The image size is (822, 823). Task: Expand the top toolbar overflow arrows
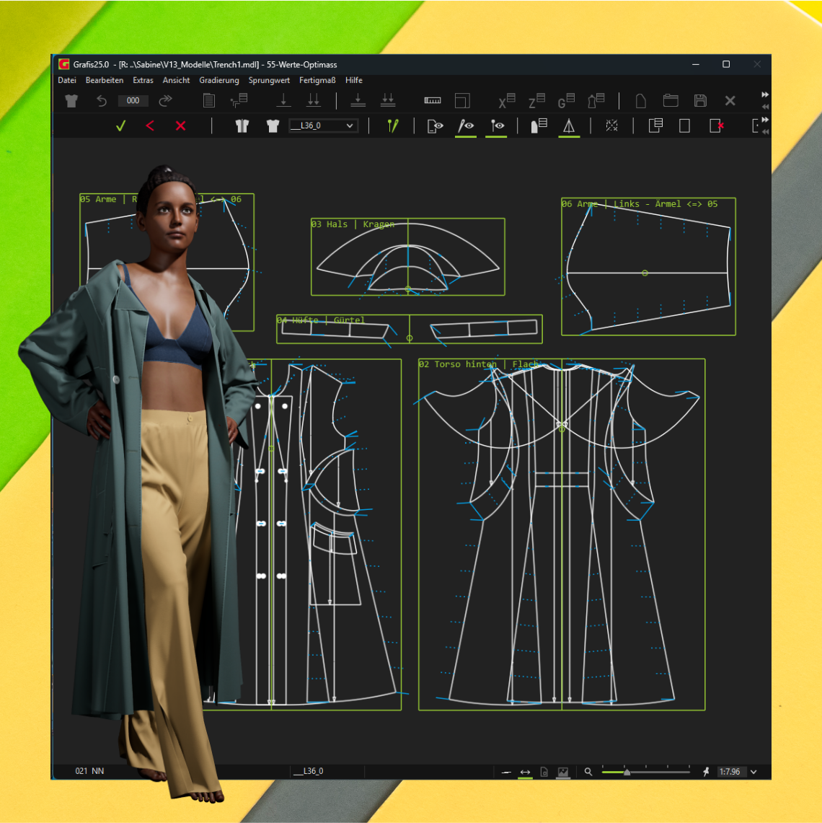coord(764,95)
